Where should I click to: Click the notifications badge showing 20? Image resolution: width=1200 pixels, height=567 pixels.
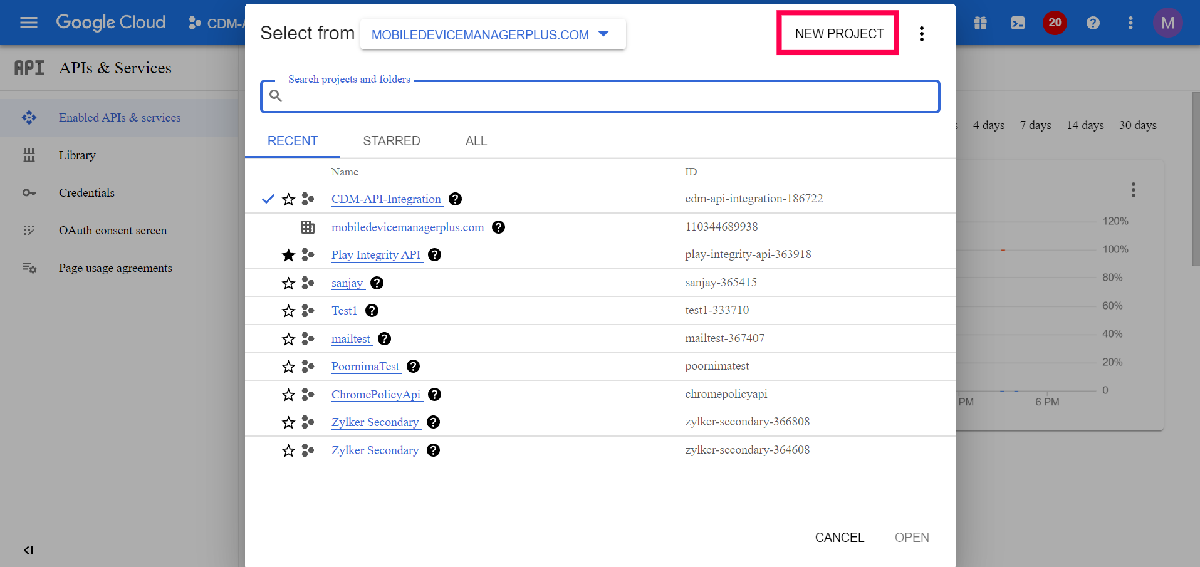1055,23
